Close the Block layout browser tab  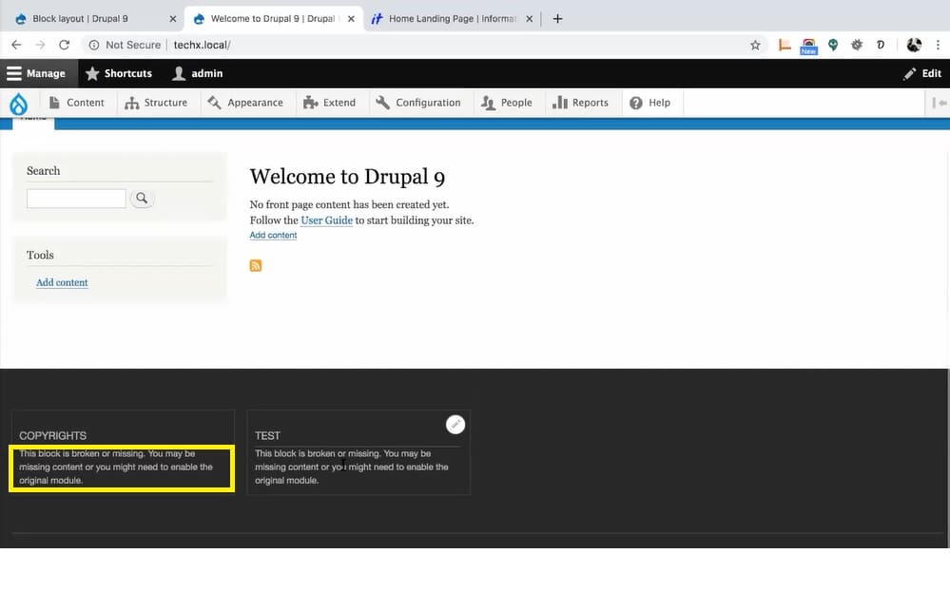[x=173, y=19]
